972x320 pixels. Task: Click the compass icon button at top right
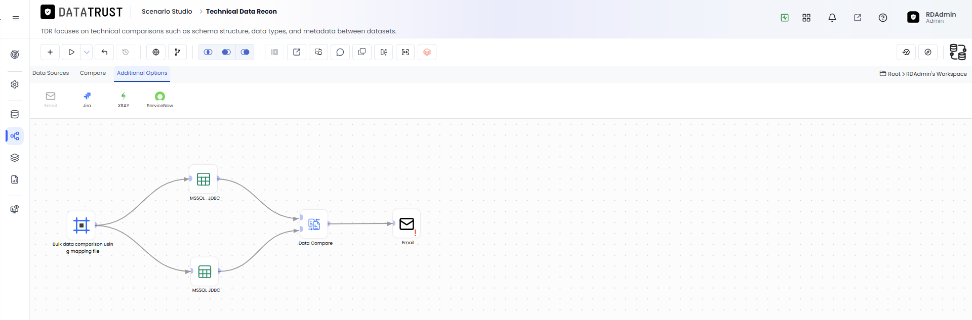[x=928, y=52]
